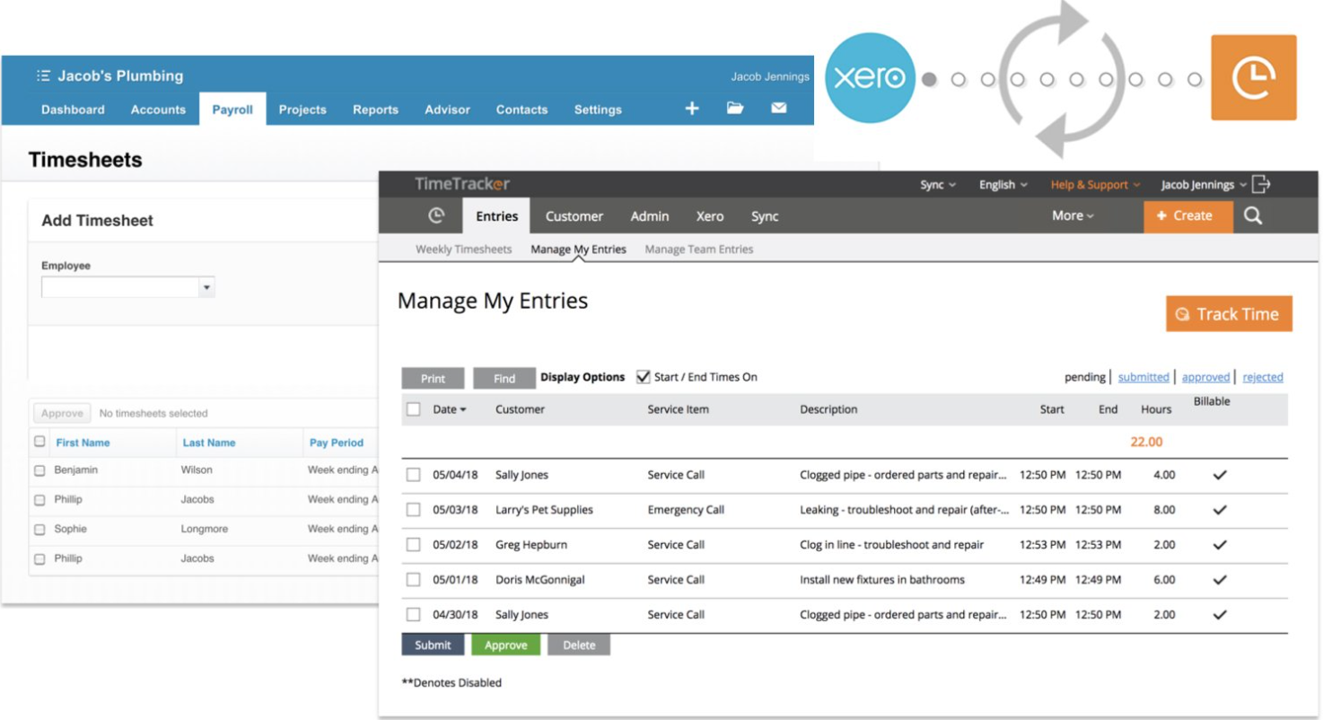Click the Find button
This screenshot has width=1323, height=720.
pos(504,378)
